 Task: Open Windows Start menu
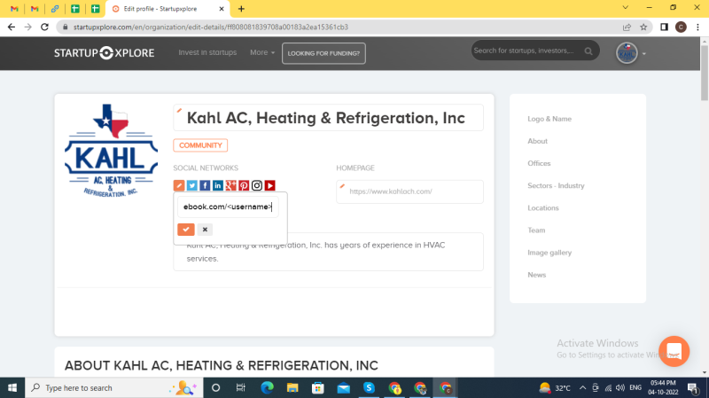[x=12, y=387]
